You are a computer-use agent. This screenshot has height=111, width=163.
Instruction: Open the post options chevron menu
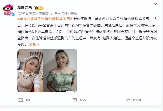(155, 4)
